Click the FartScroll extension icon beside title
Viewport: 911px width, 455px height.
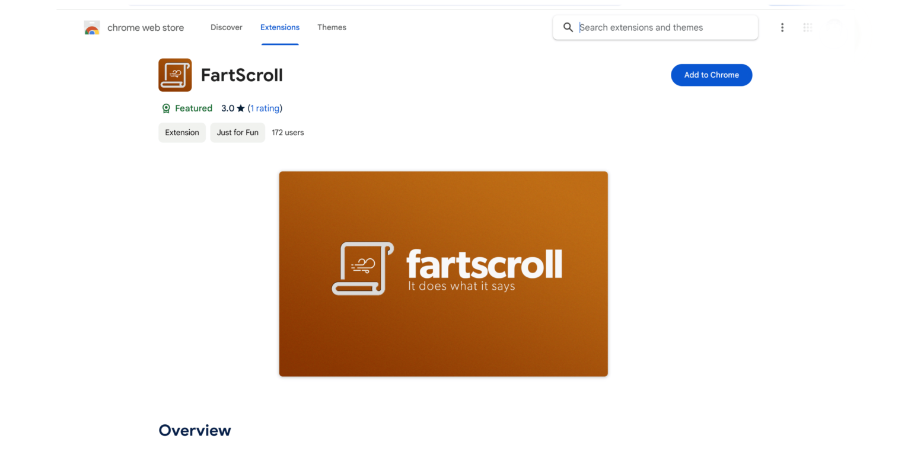[175, 75]
